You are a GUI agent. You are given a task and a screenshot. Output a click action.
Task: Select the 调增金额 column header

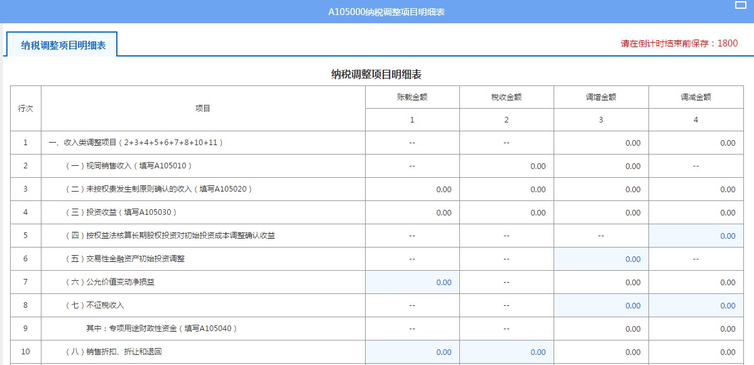[x=601, y=96]
